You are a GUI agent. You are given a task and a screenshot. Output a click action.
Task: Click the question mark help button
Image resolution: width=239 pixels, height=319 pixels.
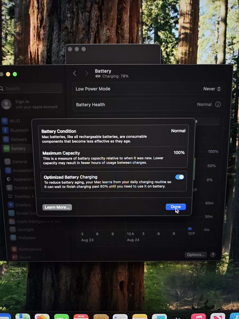(x=213, y=255)
